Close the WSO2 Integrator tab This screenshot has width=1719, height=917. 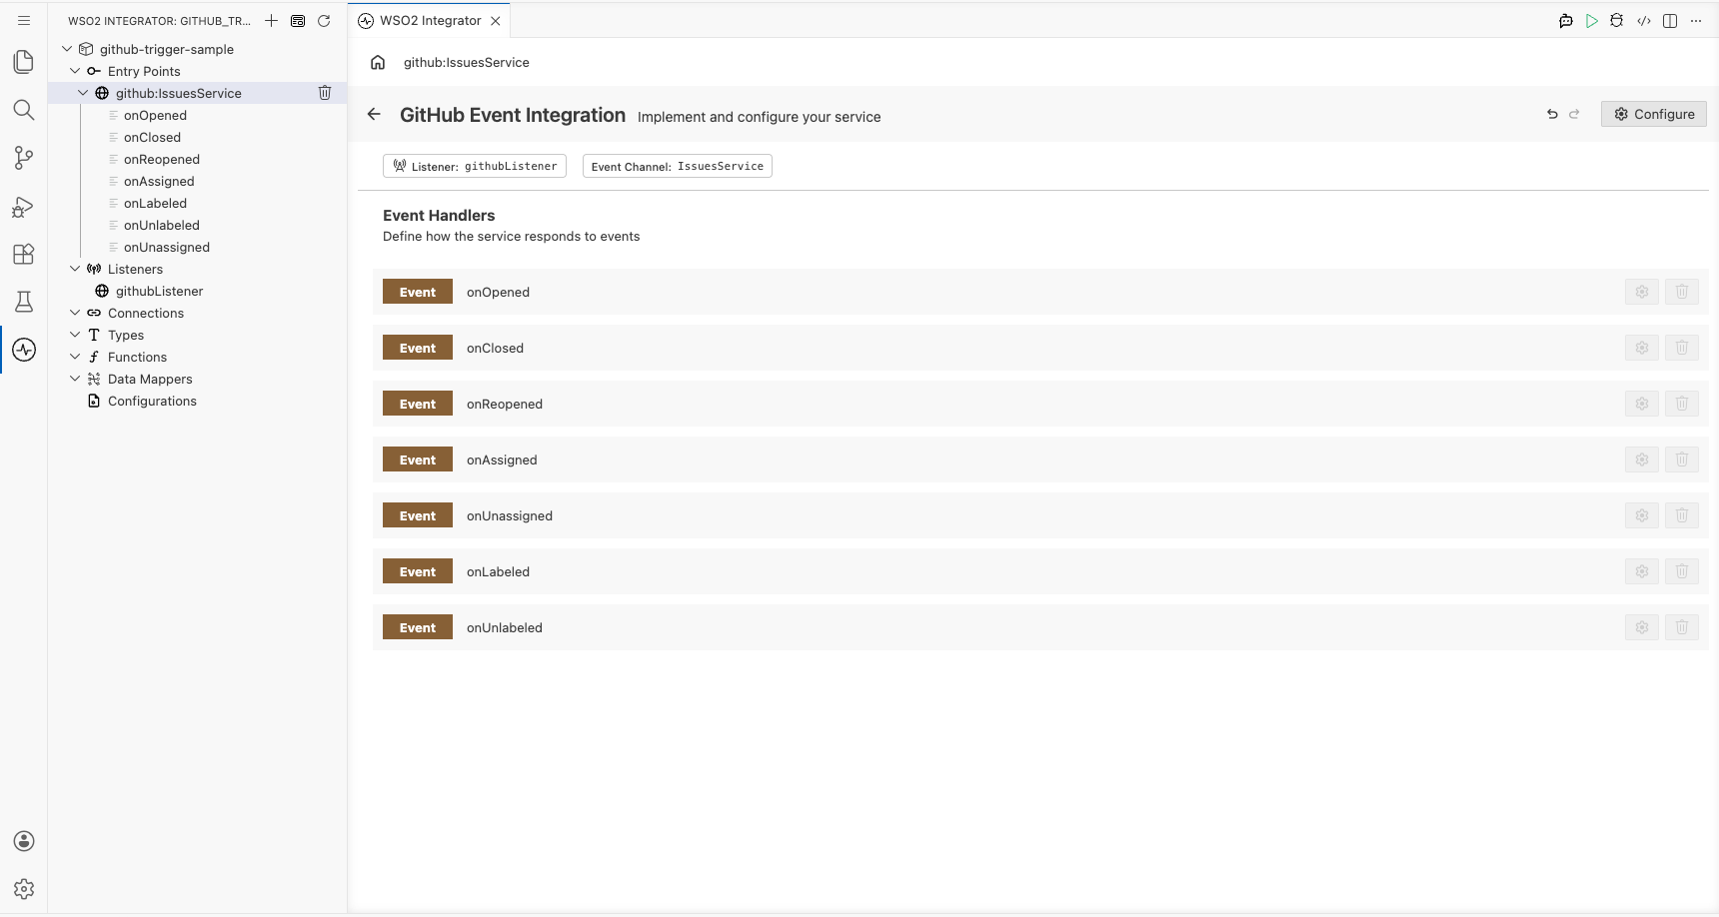(496, 20)
